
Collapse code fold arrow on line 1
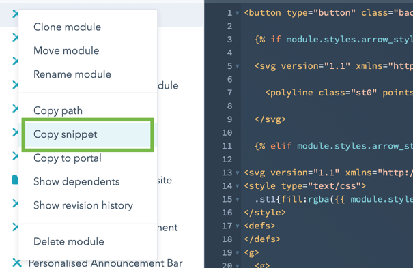238,13
